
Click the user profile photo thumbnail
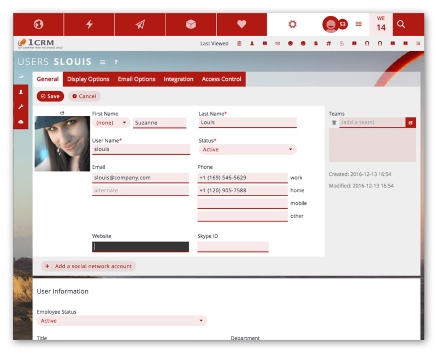pos(62,144)
